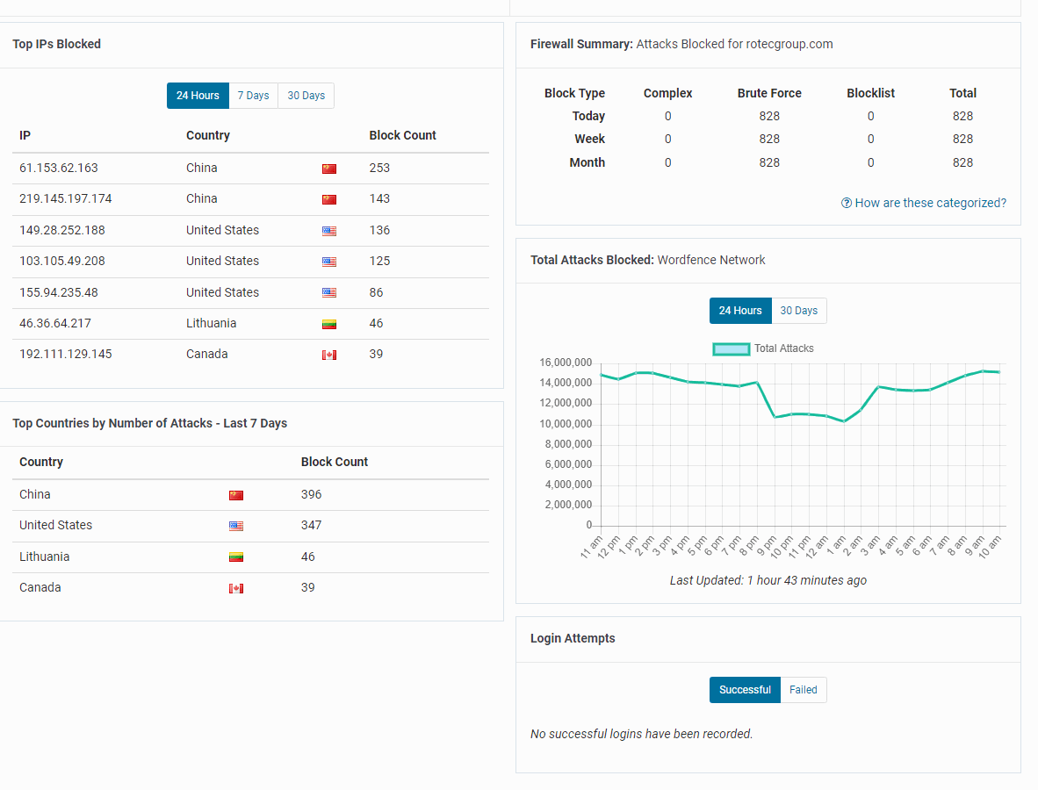
Task: Click the chart low point at 1 am
Action: pyautogui.click(x=844, y=421)
